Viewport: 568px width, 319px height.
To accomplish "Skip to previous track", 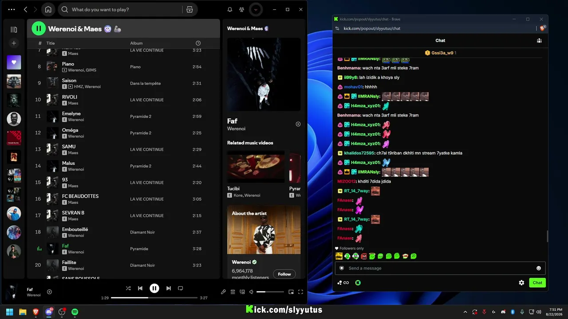I will click(140, 288).
